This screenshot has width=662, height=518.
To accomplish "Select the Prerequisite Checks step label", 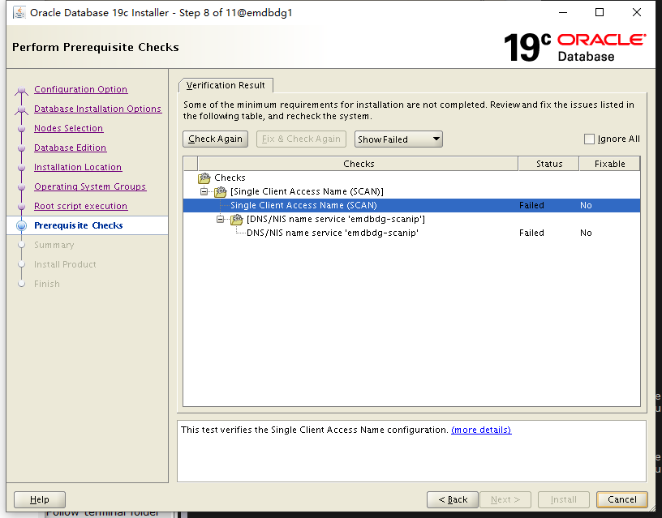I will 79,225.
